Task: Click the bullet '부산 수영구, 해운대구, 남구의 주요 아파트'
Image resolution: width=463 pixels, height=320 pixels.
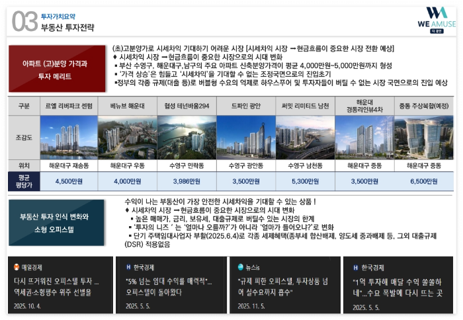Action: [253, 65]
